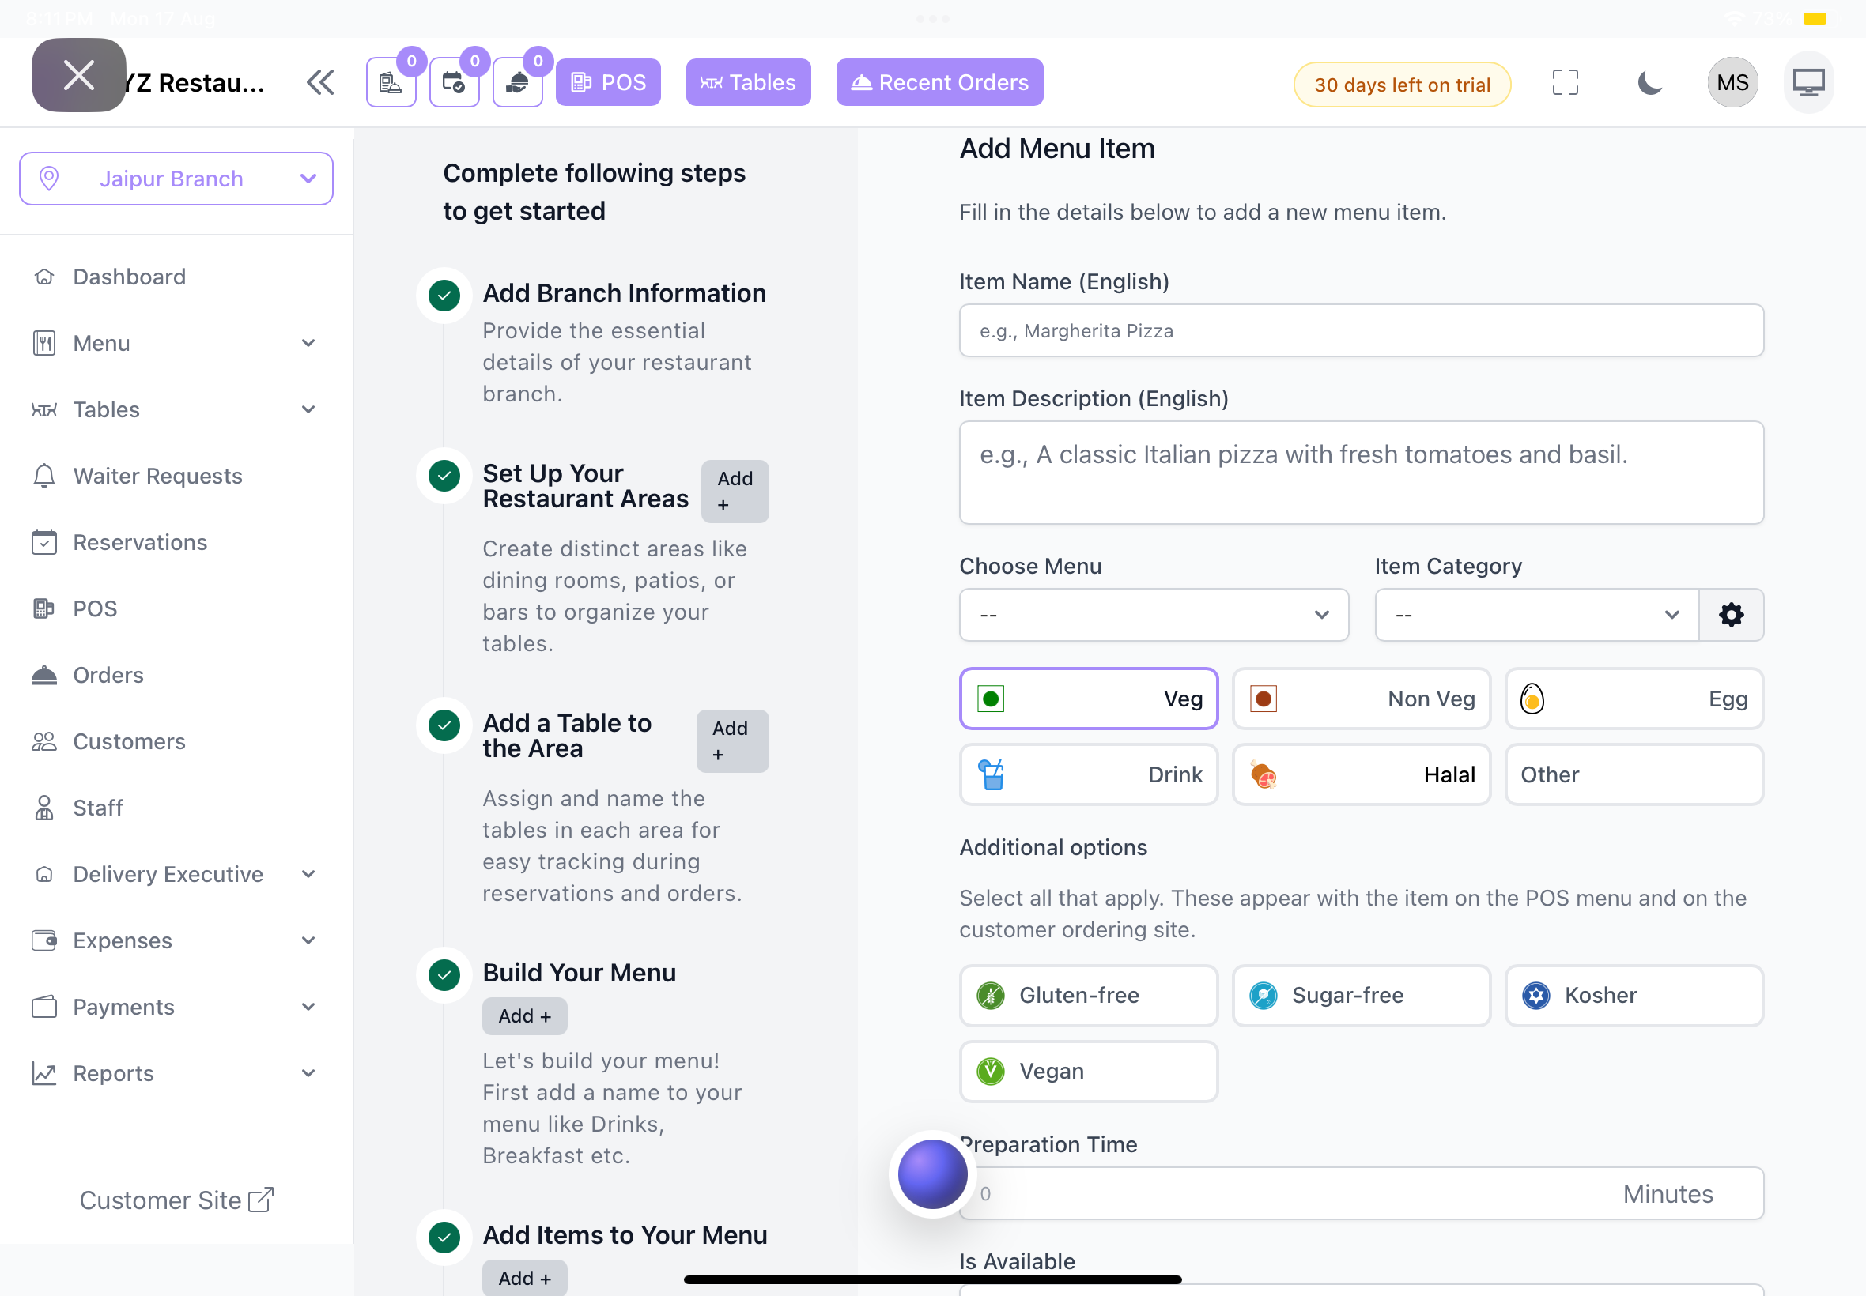Image resolution: width=1866 pixels, height=1296 pixels.
Task: Open Item Category dropdown
Action: tap(1537, 615)
